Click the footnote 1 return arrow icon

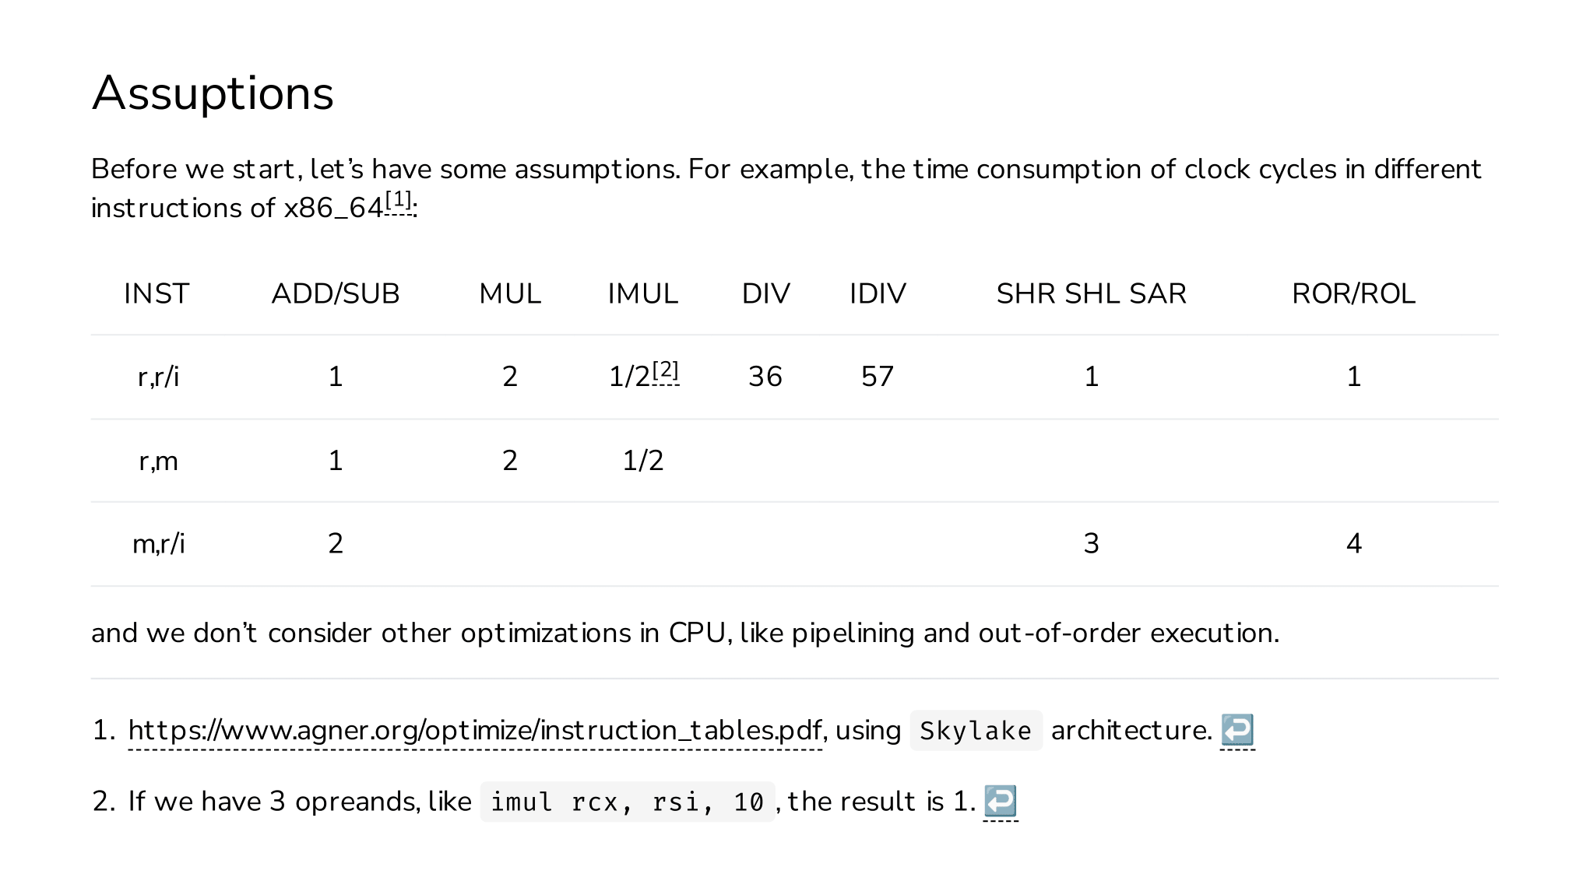pyautogui.click(x=1237, y=730)
